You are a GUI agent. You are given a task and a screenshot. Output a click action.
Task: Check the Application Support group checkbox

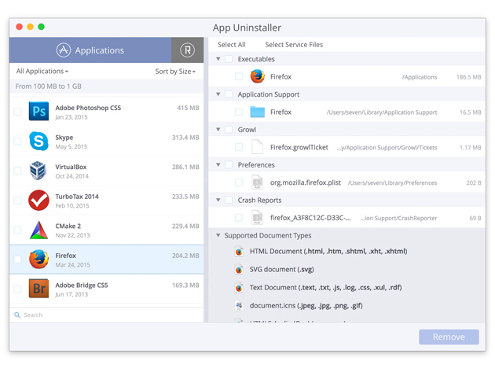[x=229, y=94]
